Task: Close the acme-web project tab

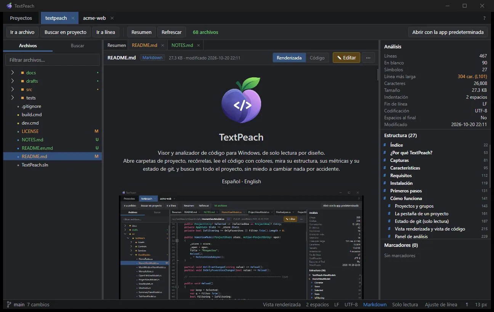Action: click(112, 18)
